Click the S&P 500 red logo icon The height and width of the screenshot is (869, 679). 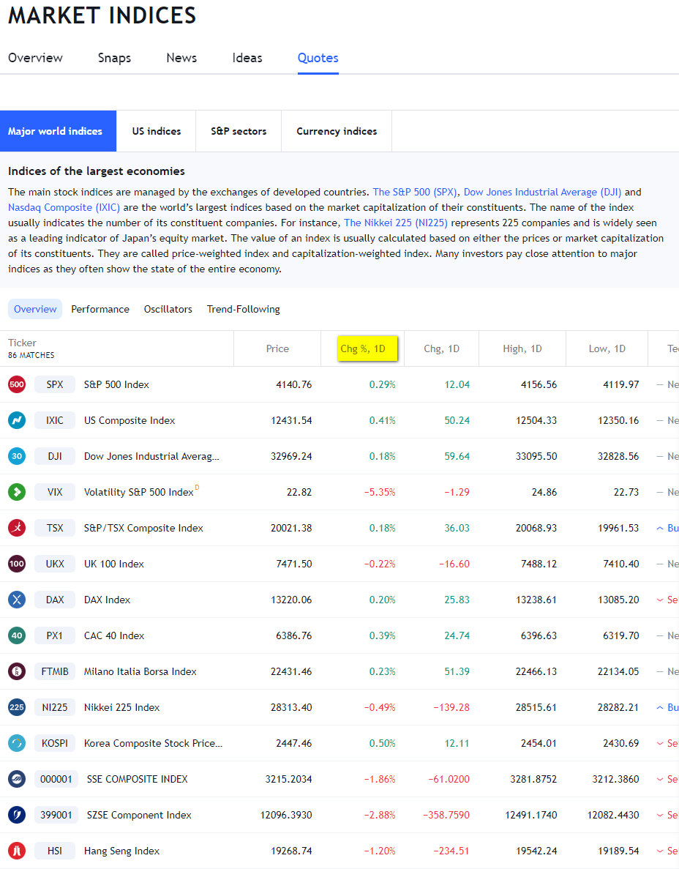coord(17,384)
